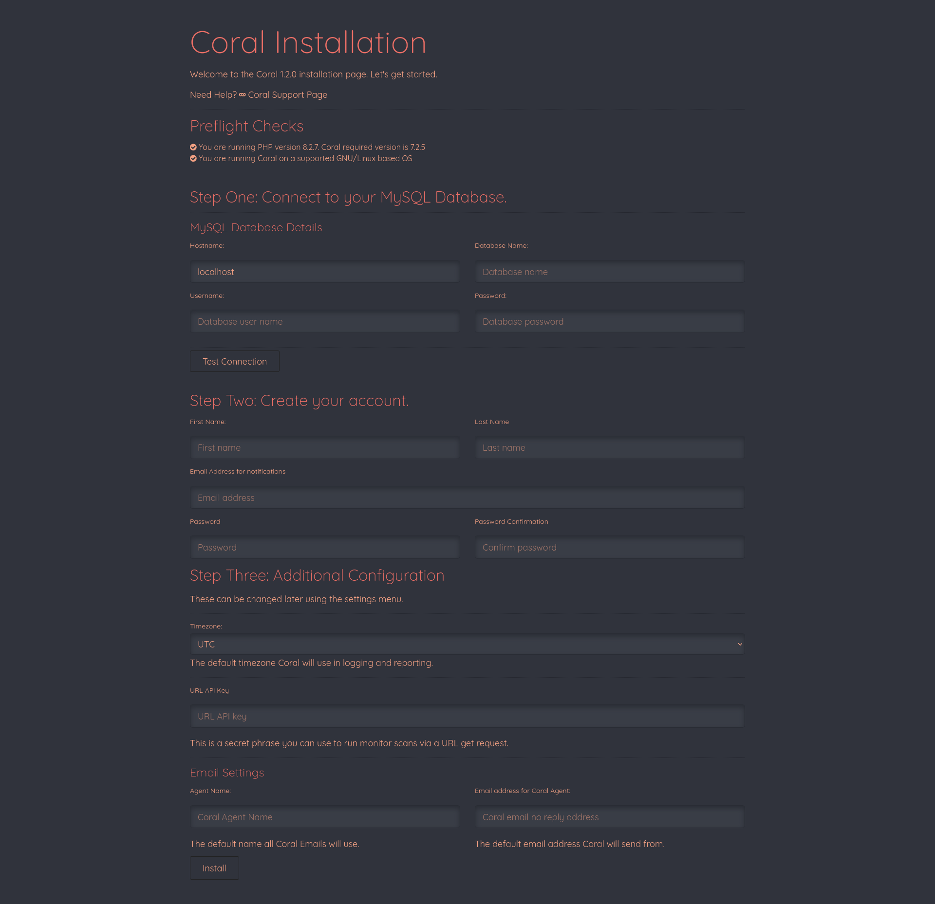Click the Password Confirmation input field
935x904 pixels.
click(x=609, y=547)
